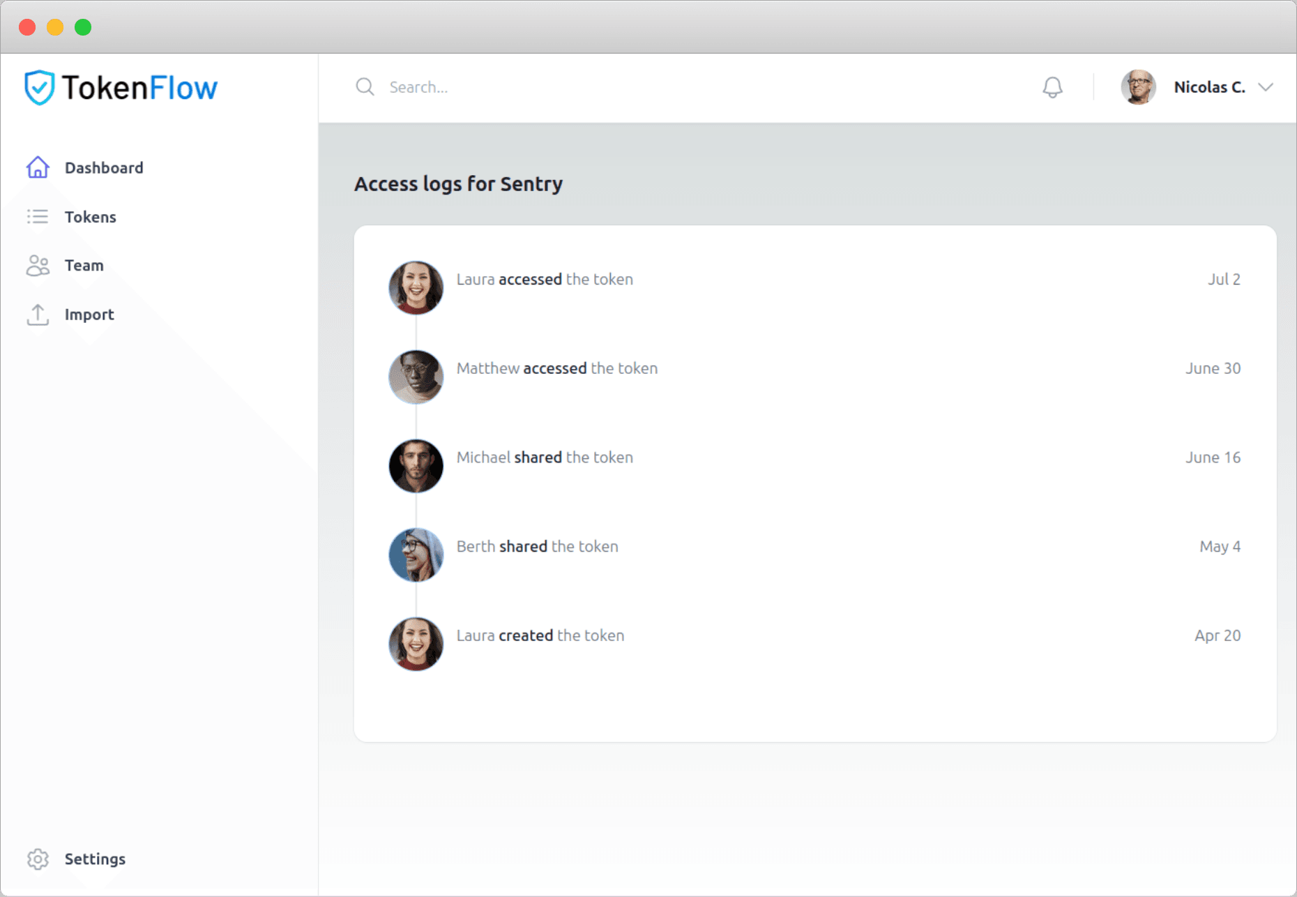The width and height of the screenshot is (1297, 897).
Task: Close the window with the red button
Action: tap(27, 27)
